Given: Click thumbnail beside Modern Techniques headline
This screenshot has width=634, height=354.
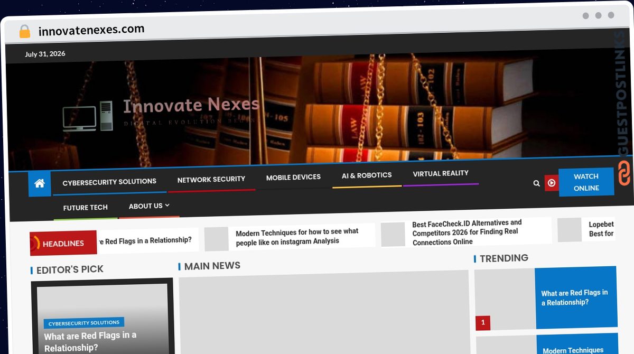Looking at the screenshot, I should point(216,239).
